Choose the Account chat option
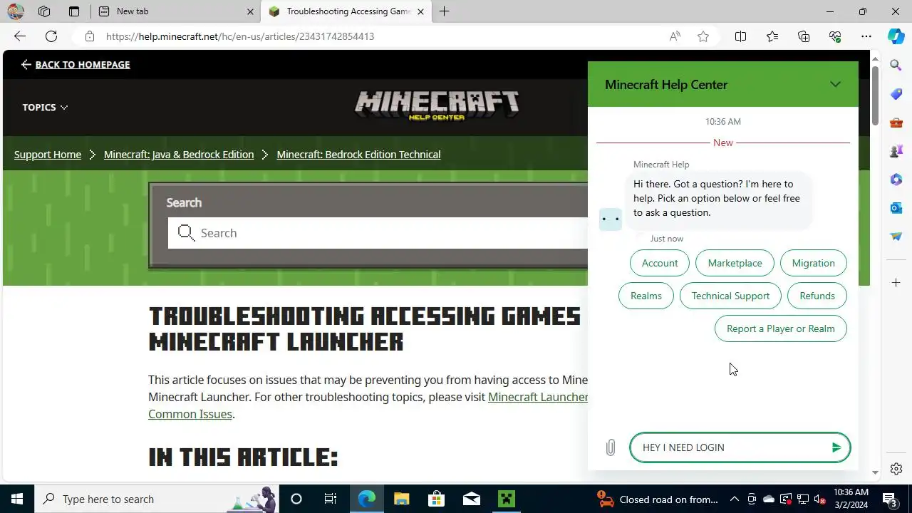 coord(660,263)
